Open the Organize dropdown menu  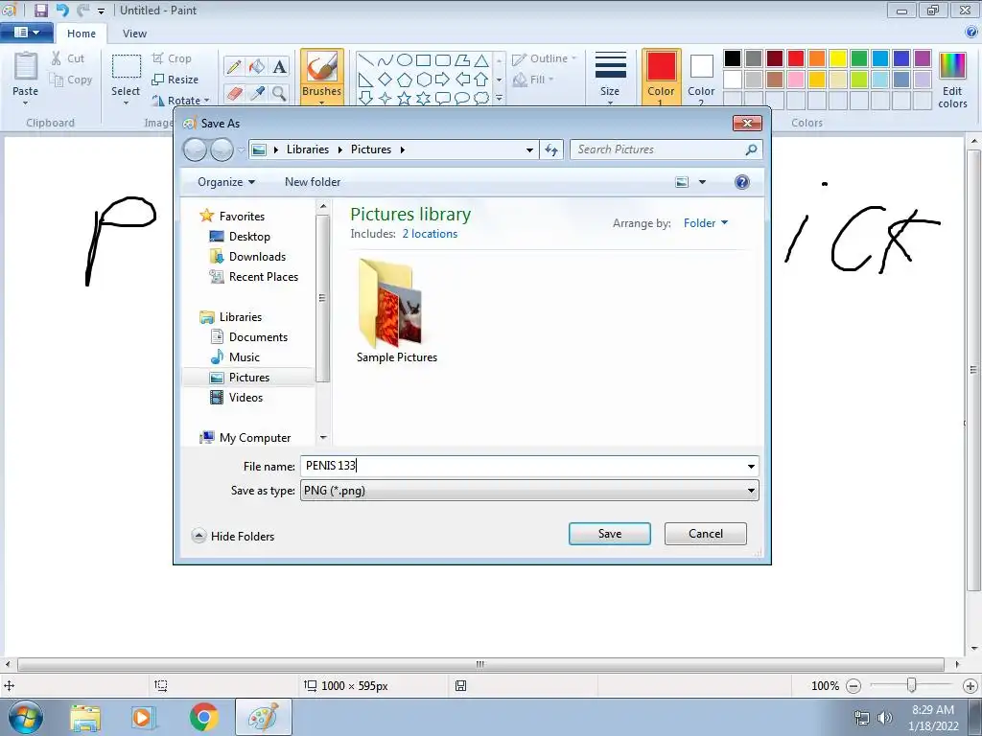tap(226, 182)
